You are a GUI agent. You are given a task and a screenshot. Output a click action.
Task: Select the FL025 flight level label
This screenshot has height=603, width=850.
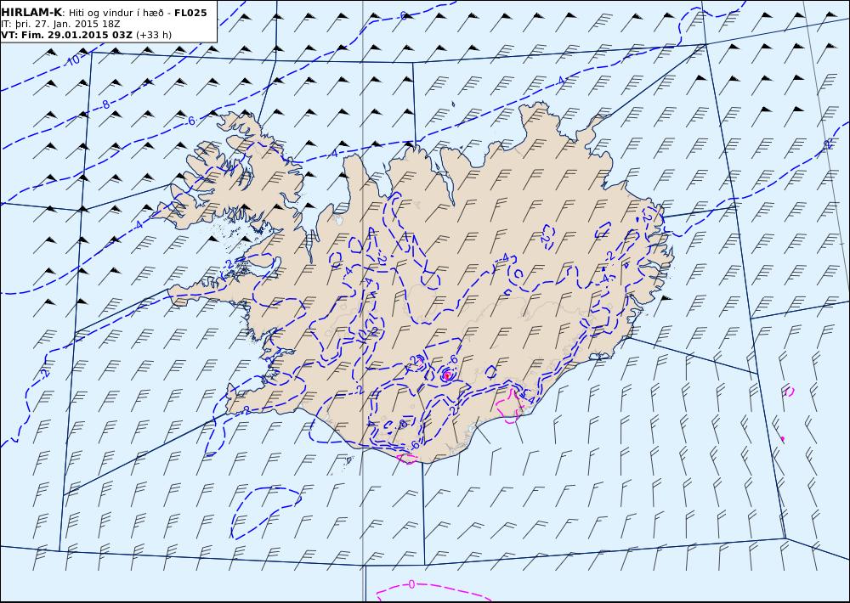(x=190, y=13)
